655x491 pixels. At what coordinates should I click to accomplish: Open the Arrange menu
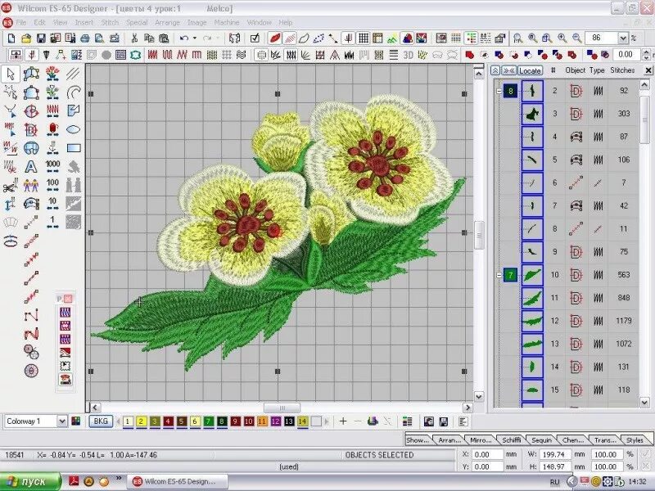coord(167,23)
